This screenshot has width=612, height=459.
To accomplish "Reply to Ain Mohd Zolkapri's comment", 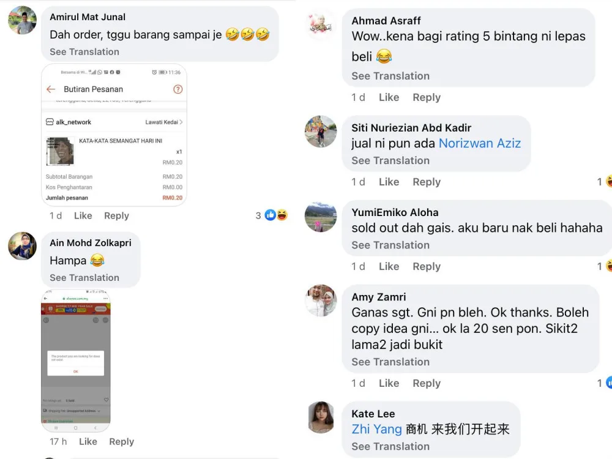I will click(x=121, y=441).
